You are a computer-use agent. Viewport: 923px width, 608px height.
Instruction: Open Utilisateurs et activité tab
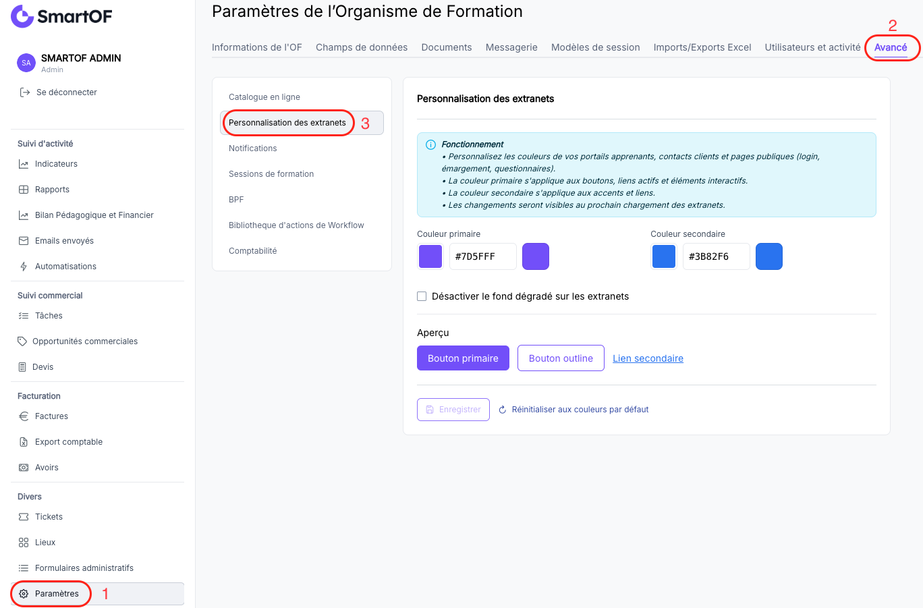point(813,47)
